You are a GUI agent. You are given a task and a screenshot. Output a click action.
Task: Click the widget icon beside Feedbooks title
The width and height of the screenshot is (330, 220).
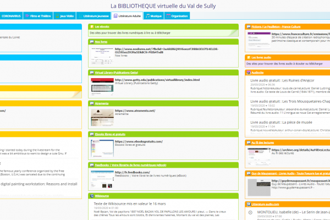pyautogui.click(x=92, y=165)
